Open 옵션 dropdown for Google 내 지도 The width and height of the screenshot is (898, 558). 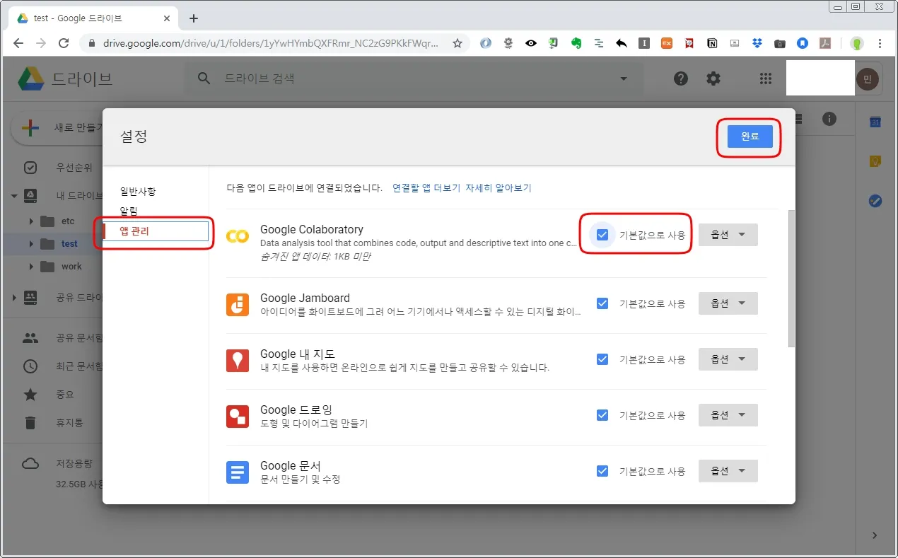tap(728, 359)
